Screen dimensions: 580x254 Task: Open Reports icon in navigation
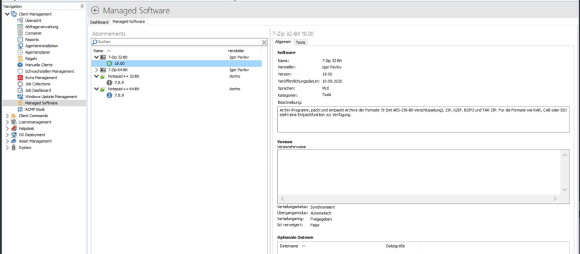pyautogui.click(x=21, y=39)
